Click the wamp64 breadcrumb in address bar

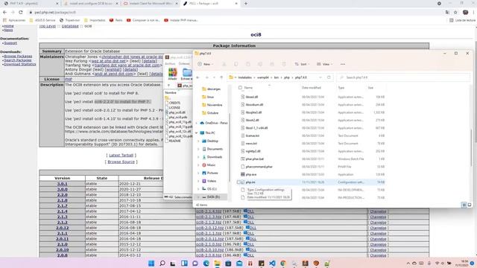263,77
